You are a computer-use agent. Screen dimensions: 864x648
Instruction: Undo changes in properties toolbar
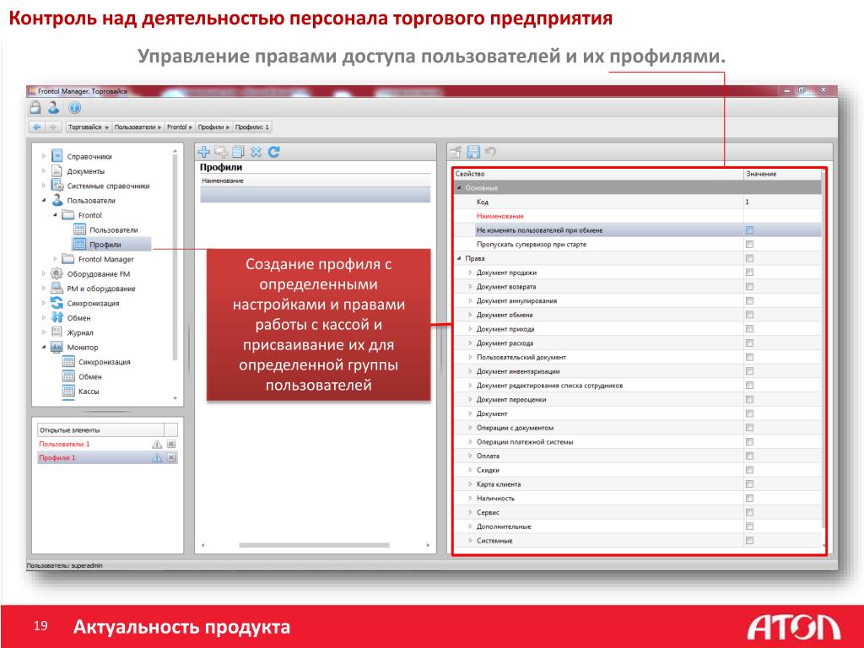click(x=490, y=152)
